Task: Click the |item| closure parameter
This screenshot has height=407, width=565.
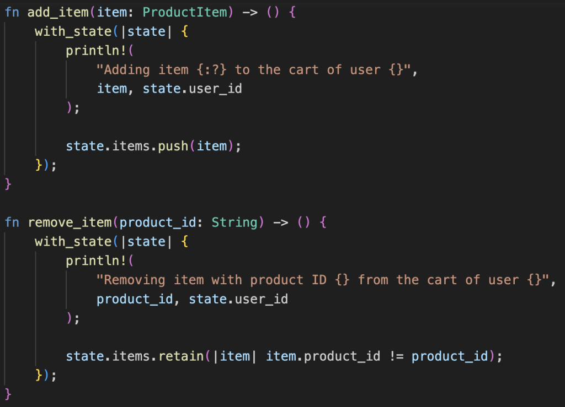Action: coord(235,356)
